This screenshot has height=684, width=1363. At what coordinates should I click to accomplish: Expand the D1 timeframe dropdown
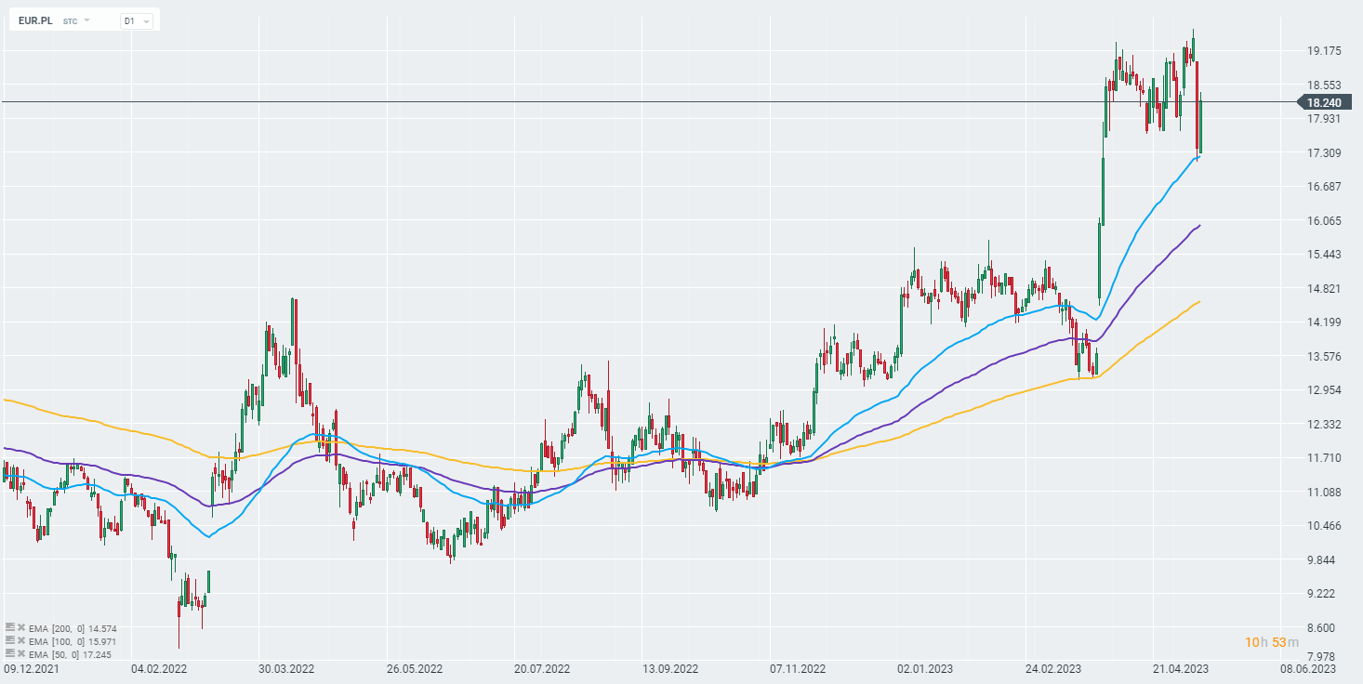pyautogui.click(x=136, y=20)
